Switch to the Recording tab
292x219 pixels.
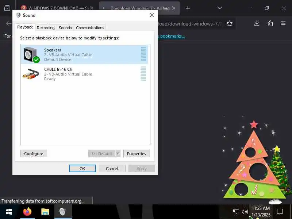46,28
